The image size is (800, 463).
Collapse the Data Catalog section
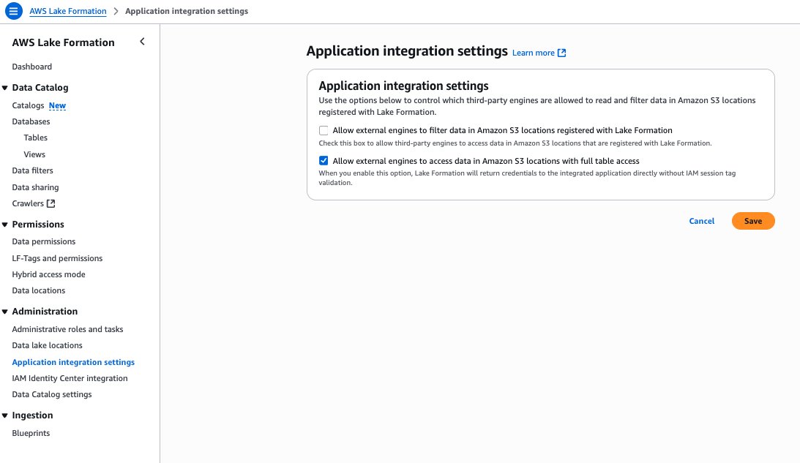pos(5,88)
